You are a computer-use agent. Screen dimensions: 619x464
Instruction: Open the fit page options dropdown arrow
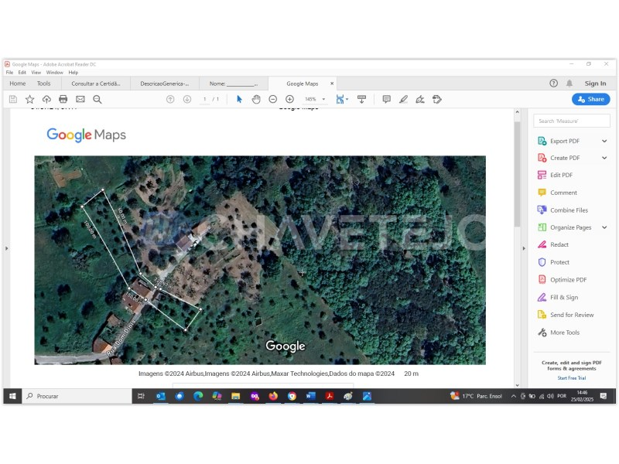(347, 99)
